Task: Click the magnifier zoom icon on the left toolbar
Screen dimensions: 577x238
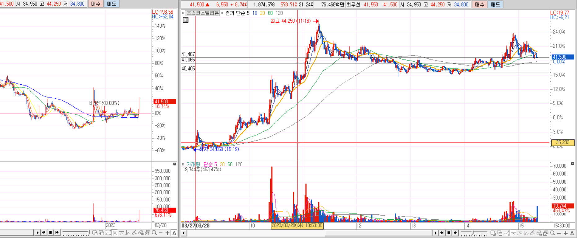Action: [154, 233]
